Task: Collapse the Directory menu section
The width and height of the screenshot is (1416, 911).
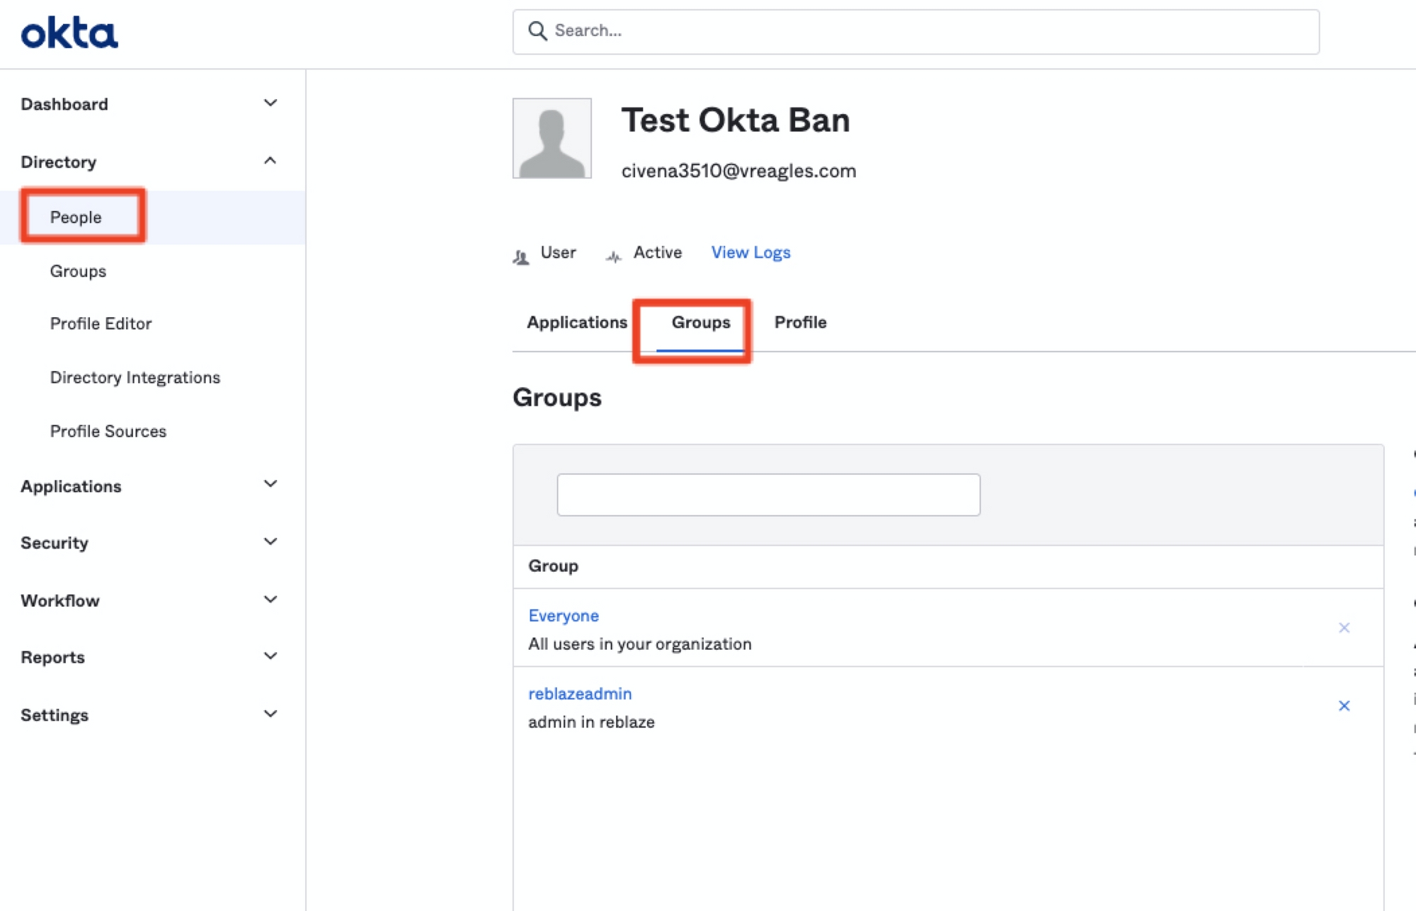Action: tap(270, 161)
